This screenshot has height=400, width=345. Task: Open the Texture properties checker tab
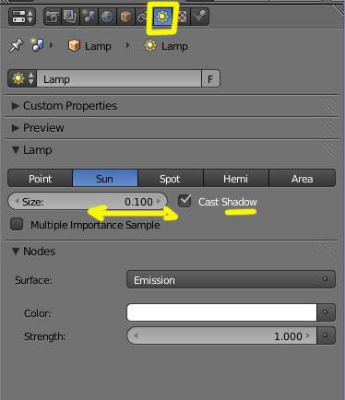tap(184, 17)
